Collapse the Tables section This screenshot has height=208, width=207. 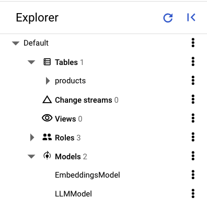[31, 62]
